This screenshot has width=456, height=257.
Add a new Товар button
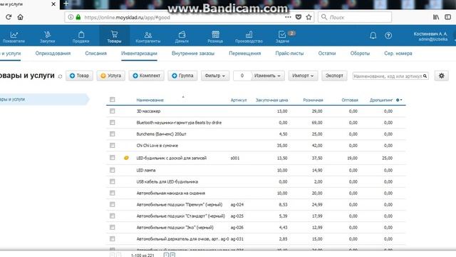point(79,76)
